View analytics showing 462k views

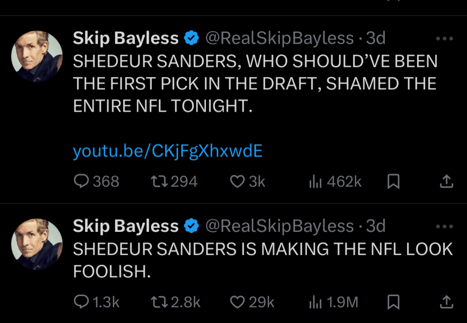316,182
